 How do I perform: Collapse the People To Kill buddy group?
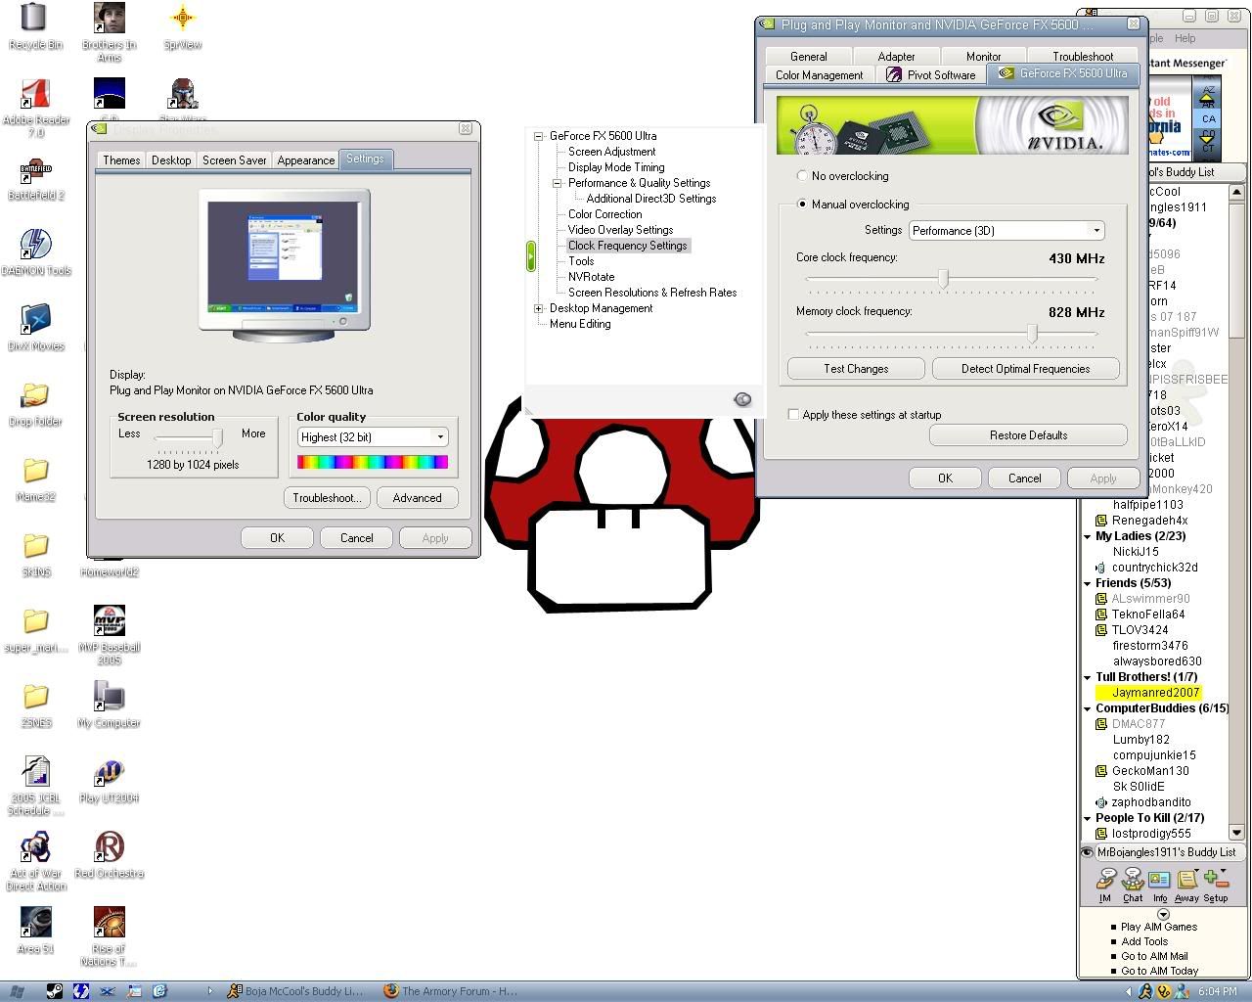1088,818
